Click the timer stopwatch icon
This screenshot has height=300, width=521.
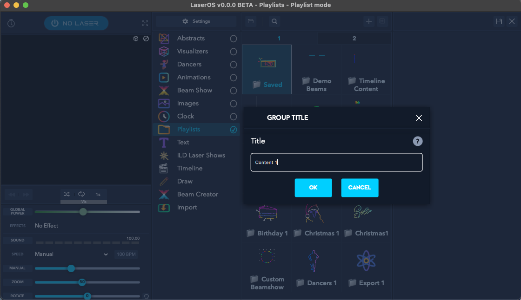(11, 23)
